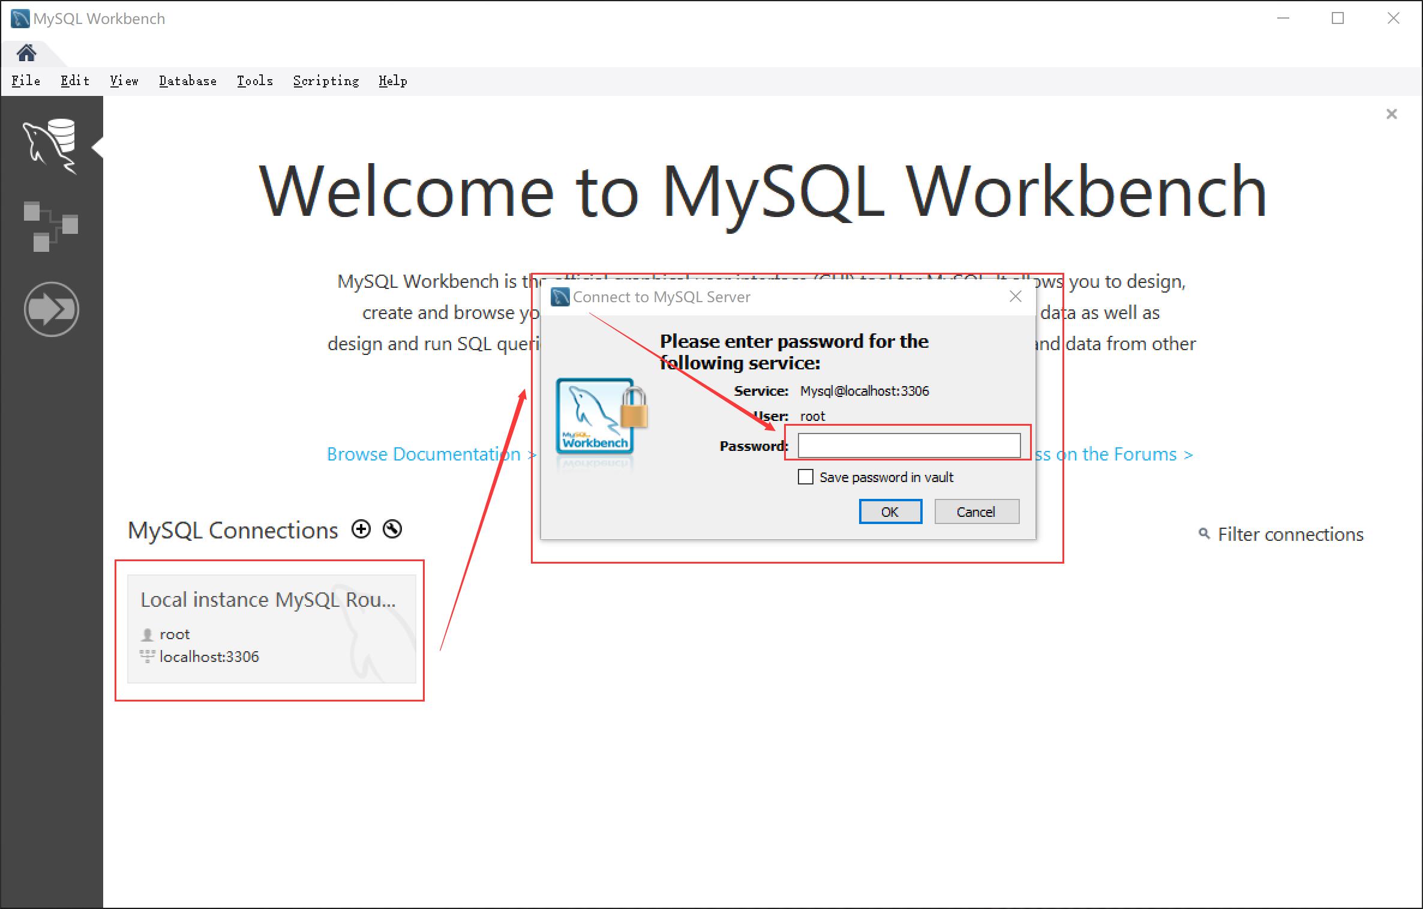
Task: Click the home tab icon
Action: (26, 53)
